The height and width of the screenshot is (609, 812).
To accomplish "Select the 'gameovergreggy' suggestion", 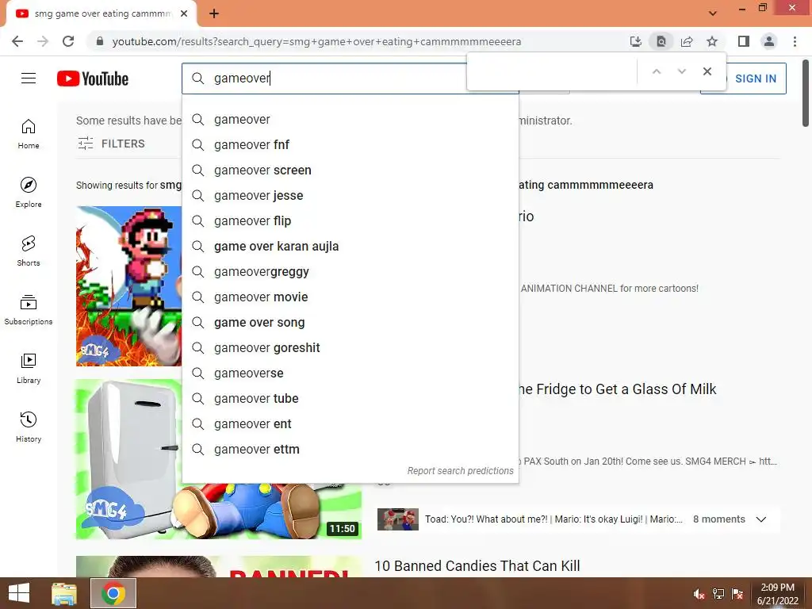I will 350,272.
